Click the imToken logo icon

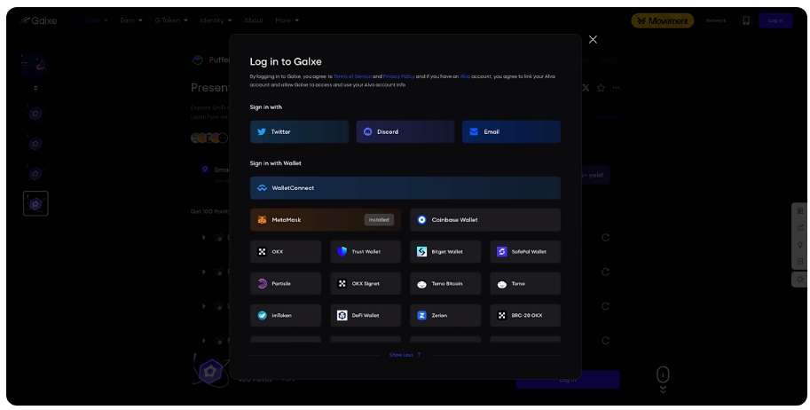click(262, 315)
